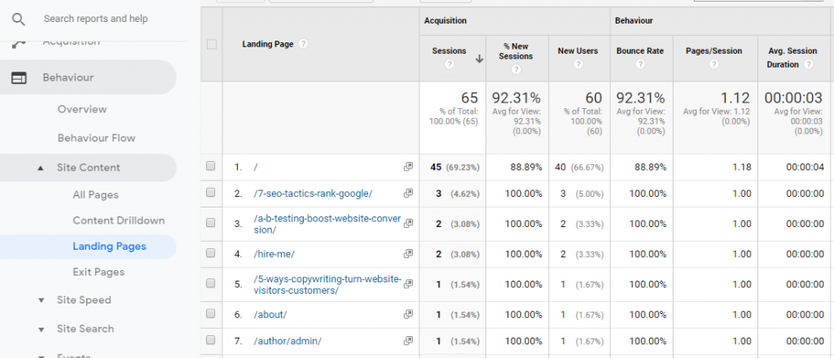This screenshot has height=358, width=834.
Task: Expand the Site Speed section
Action: (41, 300)
